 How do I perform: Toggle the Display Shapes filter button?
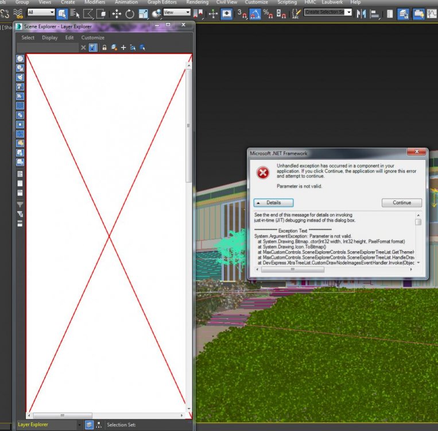point(20,68)
